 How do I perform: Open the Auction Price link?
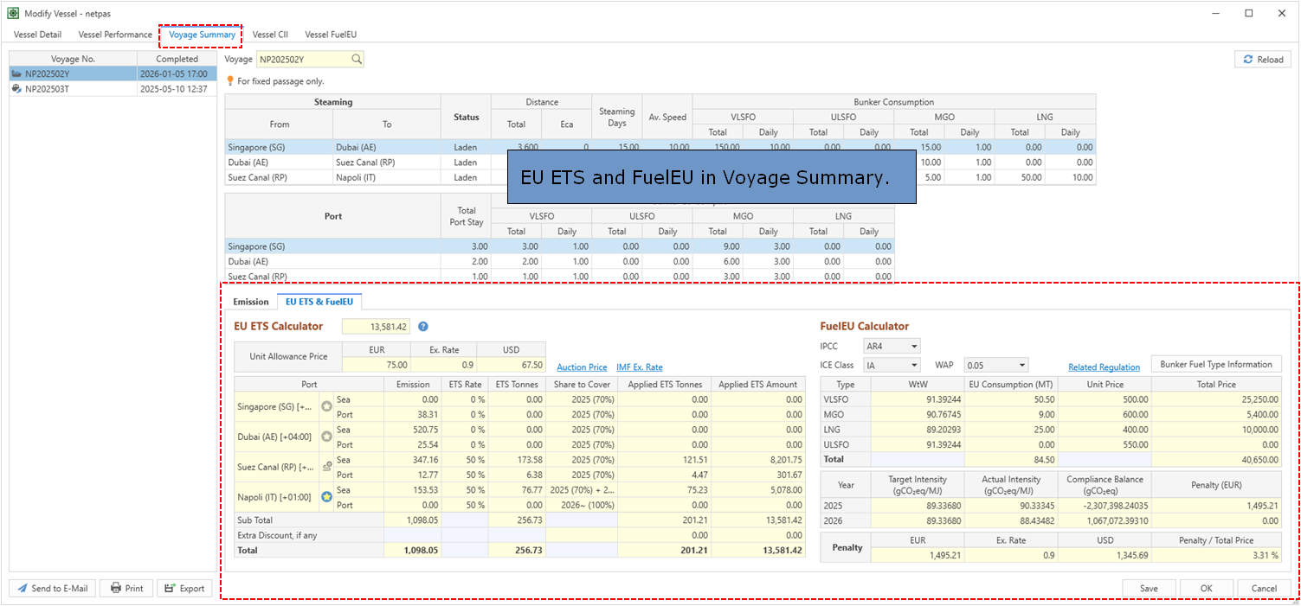582,367
